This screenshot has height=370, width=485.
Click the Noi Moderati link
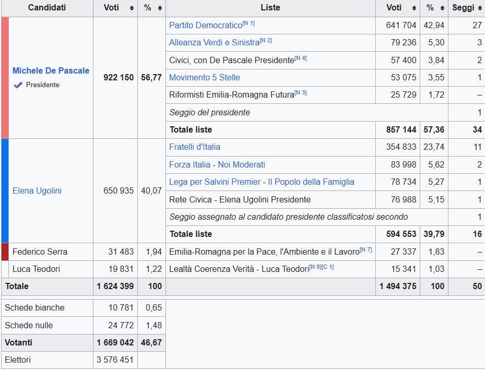coord(241,165)
